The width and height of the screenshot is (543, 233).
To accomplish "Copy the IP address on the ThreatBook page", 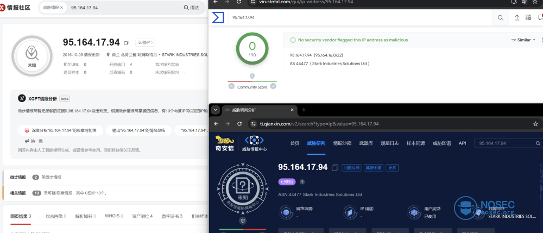I will click(x=126, y=43).
